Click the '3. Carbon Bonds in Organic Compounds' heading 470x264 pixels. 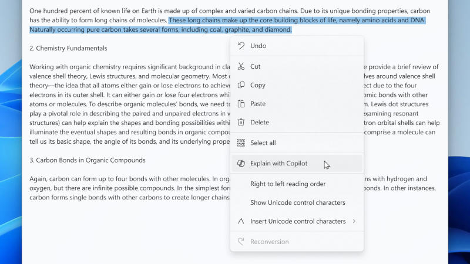[88, 160]
